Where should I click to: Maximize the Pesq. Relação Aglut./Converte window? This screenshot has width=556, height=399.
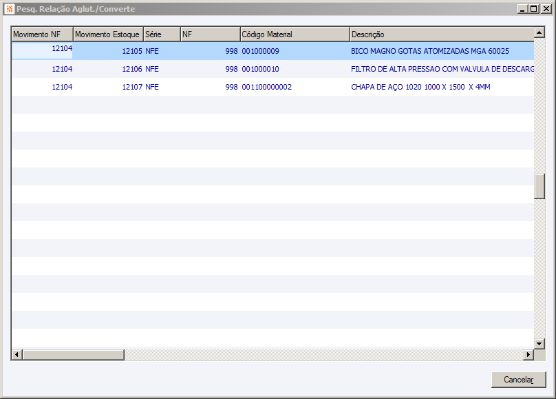click(x=533, y=9)
